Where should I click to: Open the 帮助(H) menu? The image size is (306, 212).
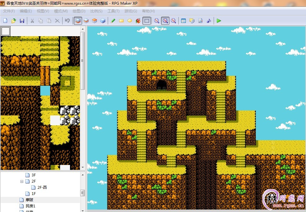[x=148, y=11]
